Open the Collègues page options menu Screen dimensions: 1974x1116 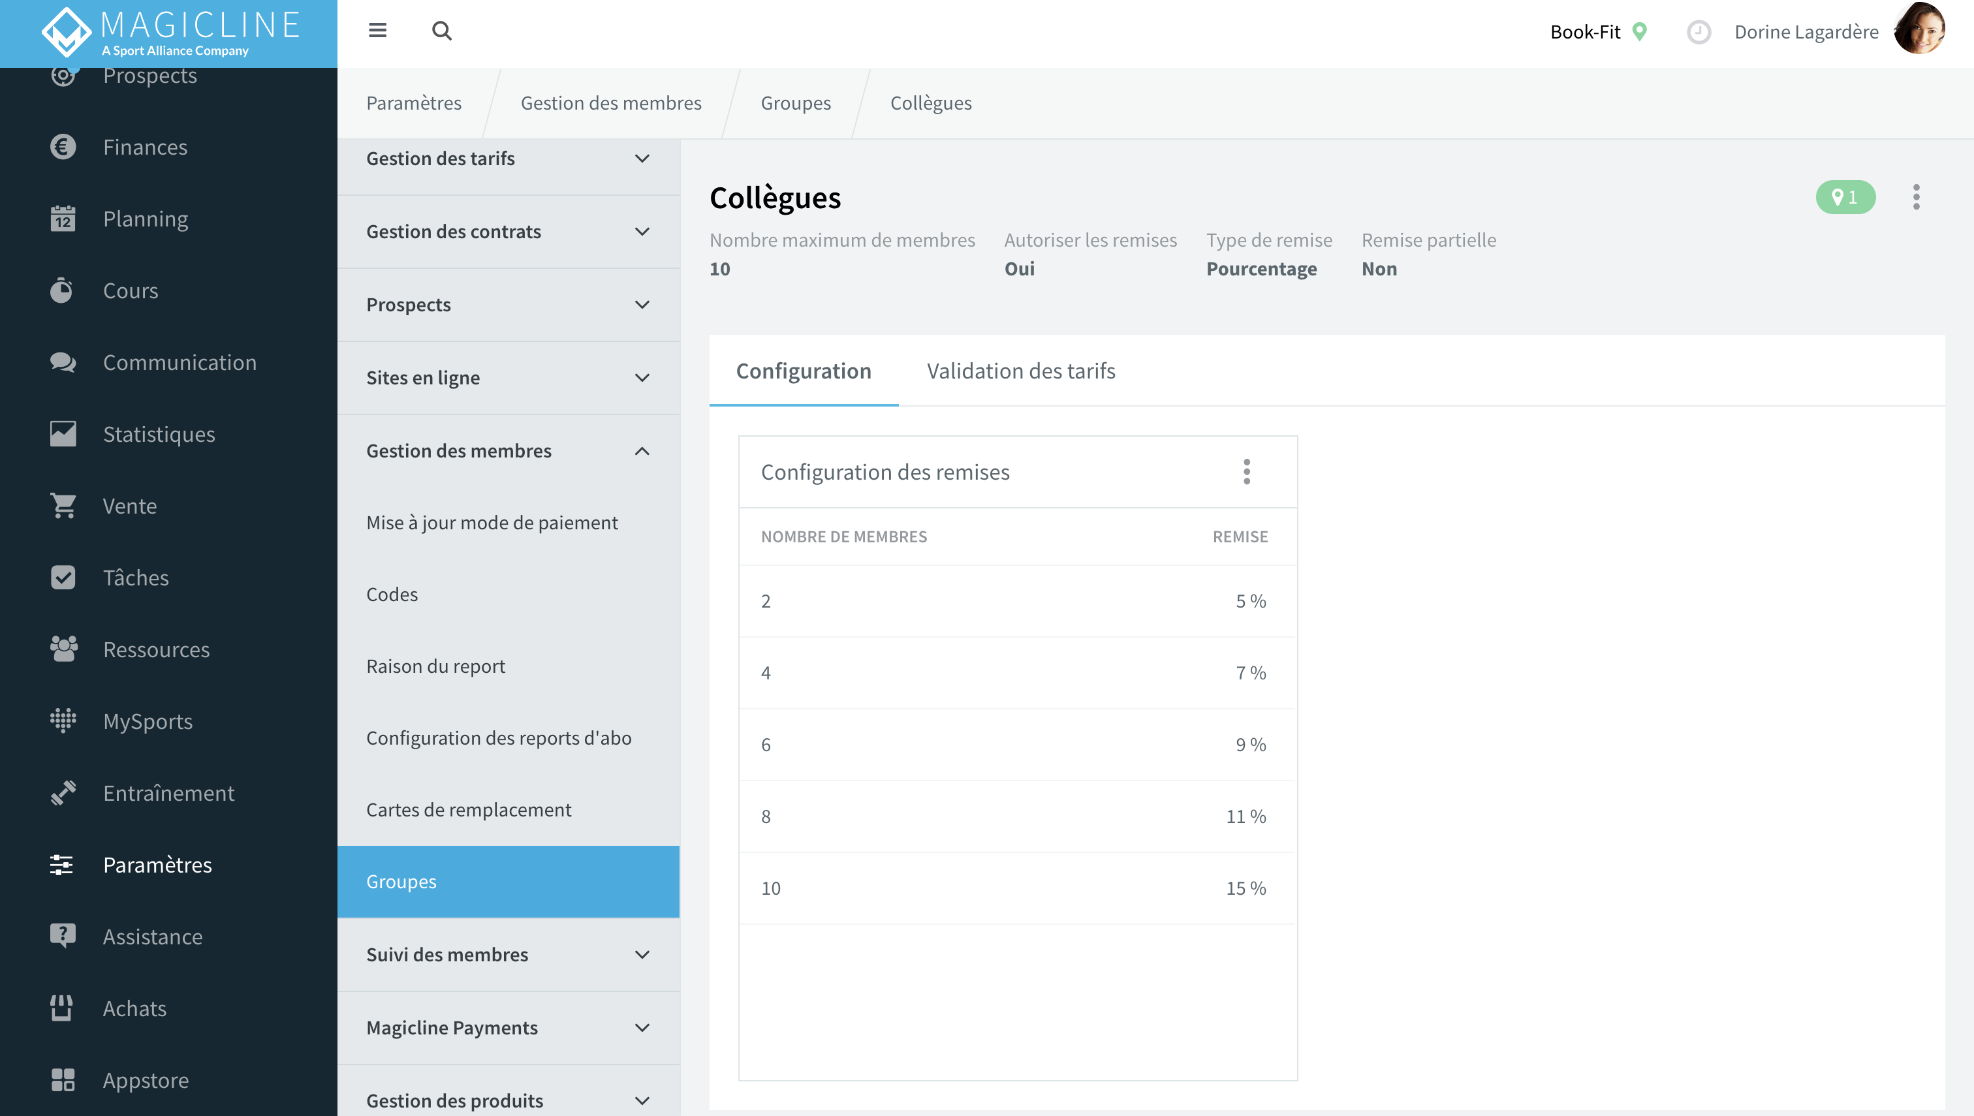tap(1916, 197)
